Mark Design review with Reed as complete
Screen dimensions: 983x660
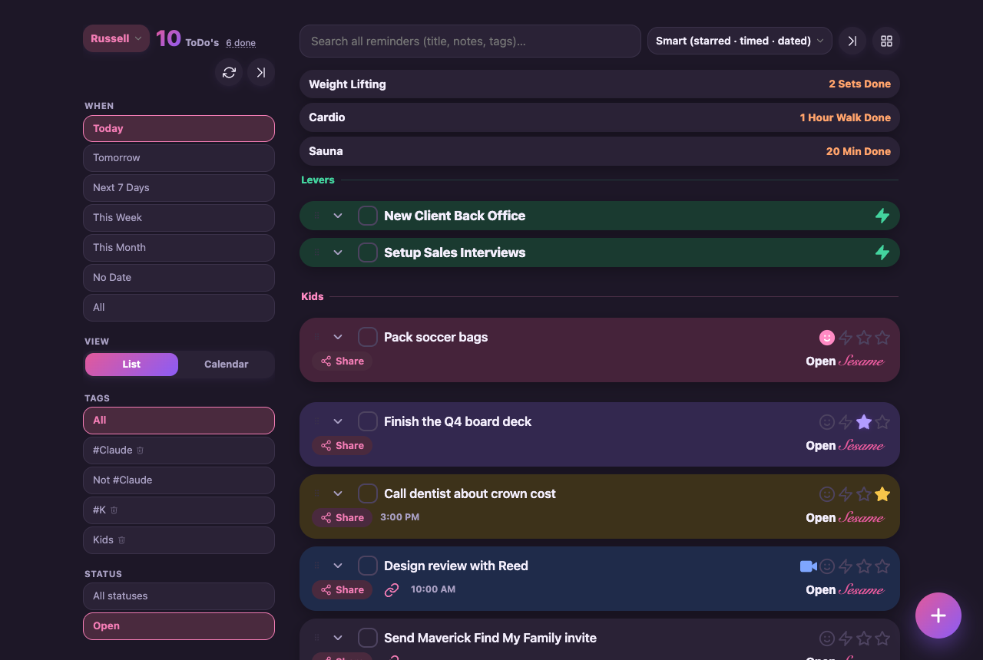tap(368, 566)
